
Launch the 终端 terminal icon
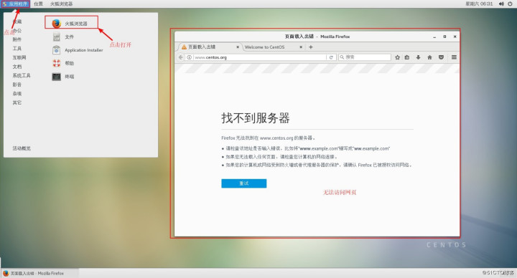pos(57,77)
